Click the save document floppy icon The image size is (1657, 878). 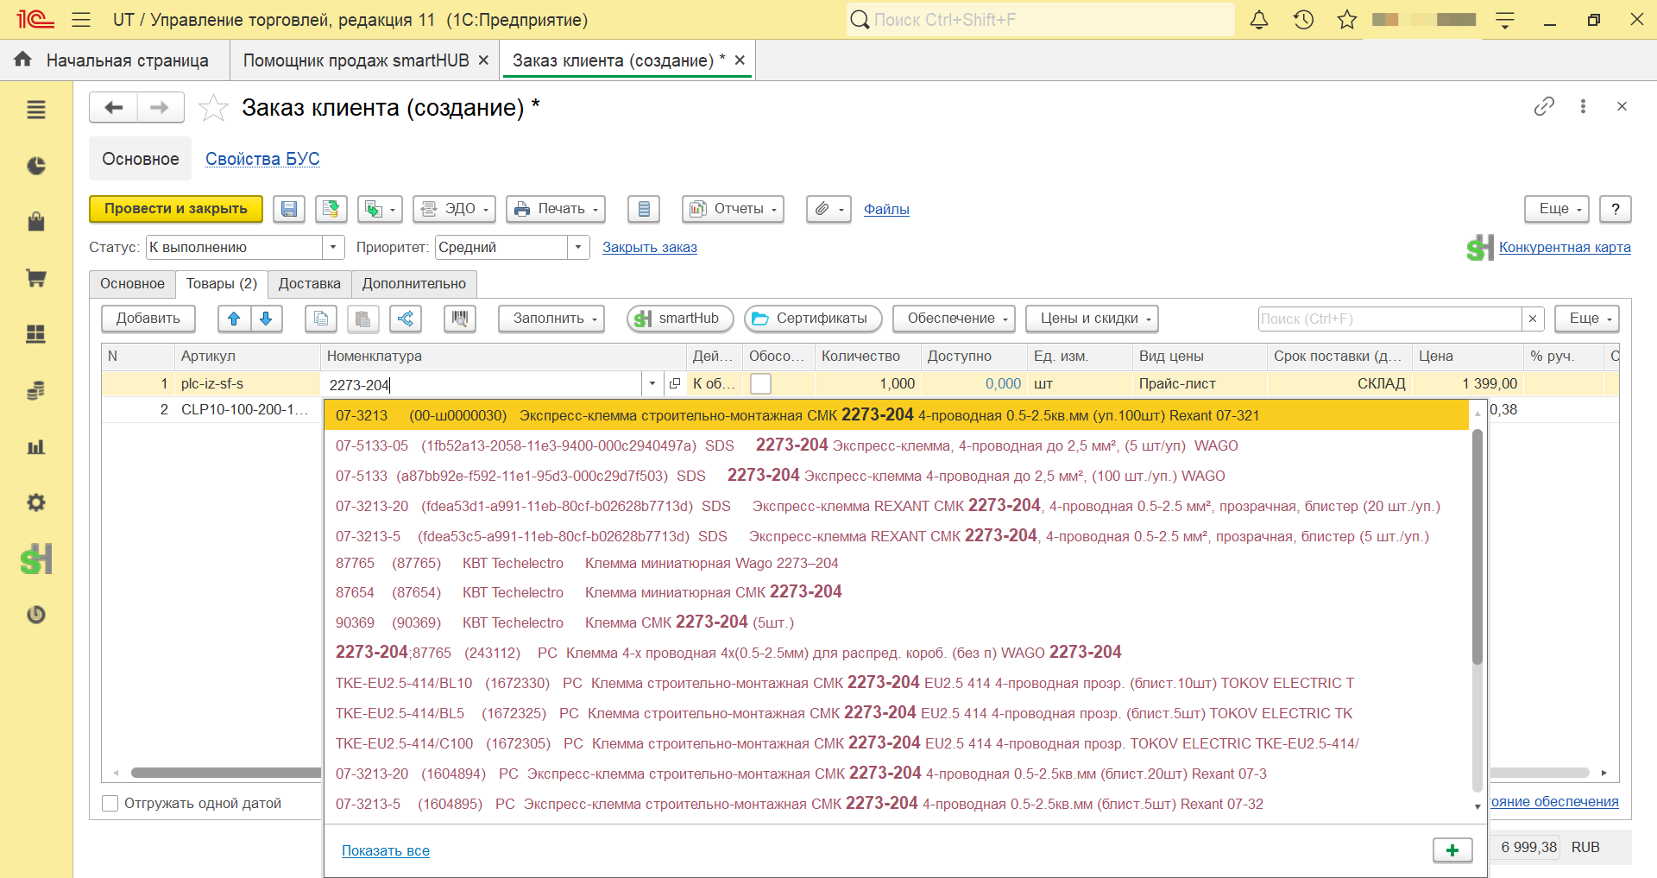(x=289, y=209)
